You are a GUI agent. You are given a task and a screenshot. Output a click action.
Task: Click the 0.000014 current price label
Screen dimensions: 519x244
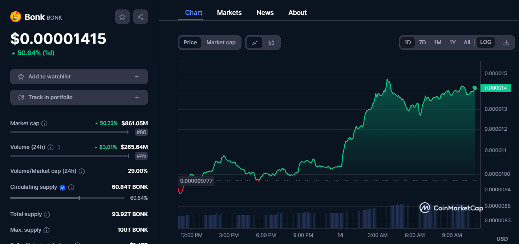click(495, 88)
